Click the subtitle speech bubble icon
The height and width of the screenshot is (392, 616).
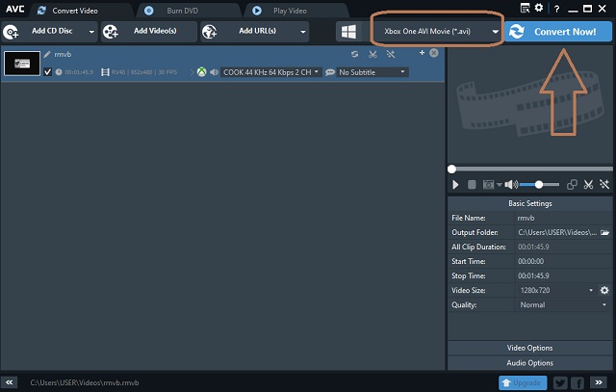(330, 72)
